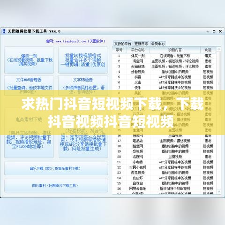Viewport: 225px width, 225px height.
Task: Switch to the 会员中心 tab
Action: pyautogui.click(x=158, y=44)
